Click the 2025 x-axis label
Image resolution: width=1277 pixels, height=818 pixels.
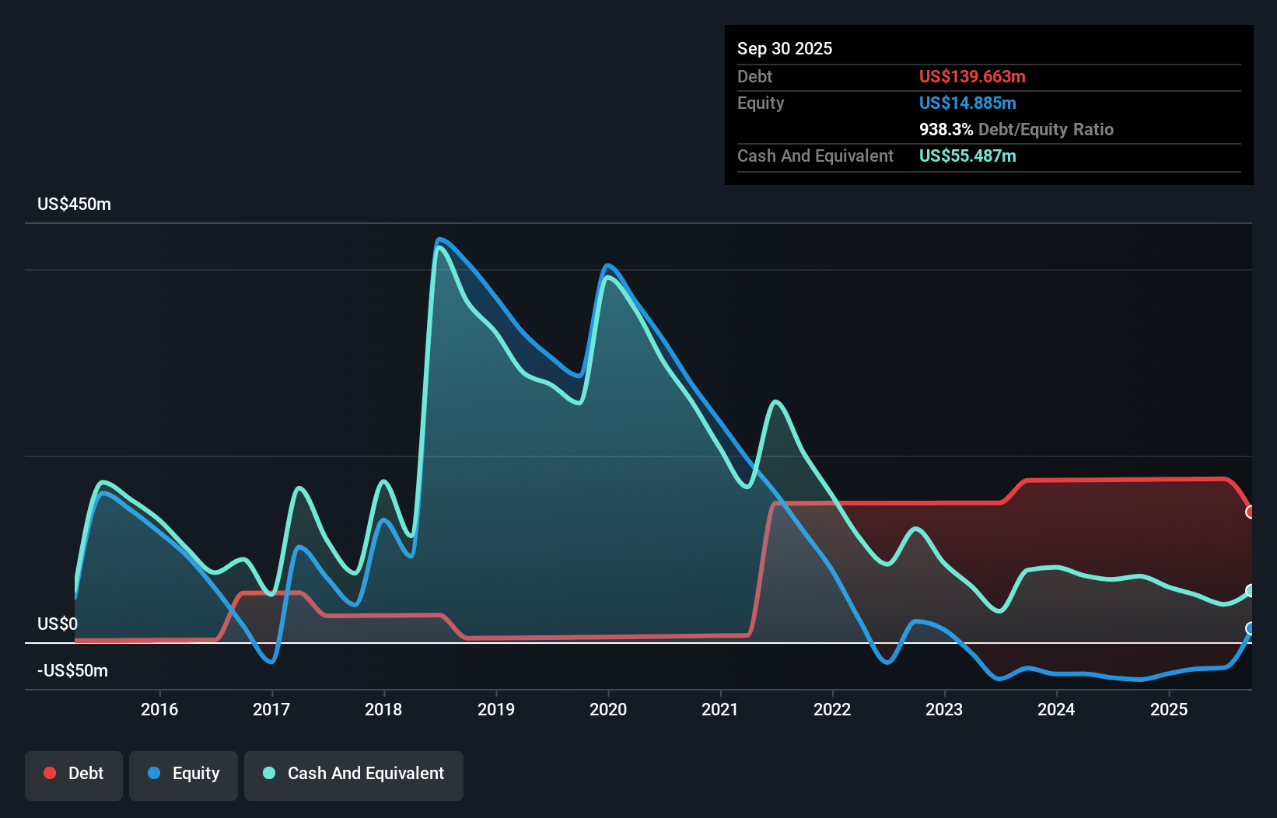(x=1169, y=709)
